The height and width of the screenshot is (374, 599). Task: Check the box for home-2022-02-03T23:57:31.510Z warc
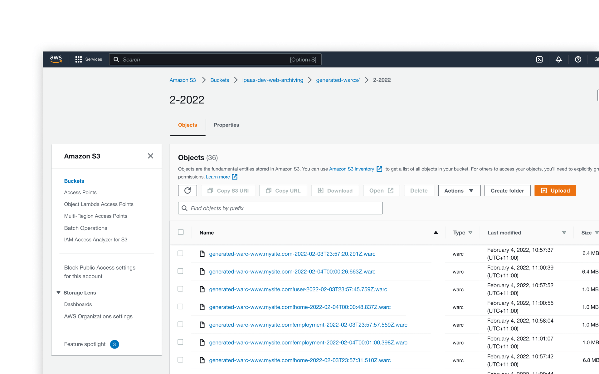click(180, 360)
